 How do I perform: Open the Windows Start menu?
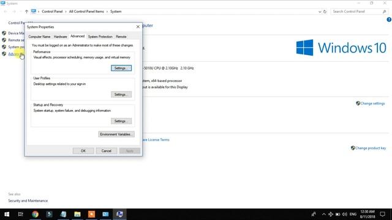[7, 215]
